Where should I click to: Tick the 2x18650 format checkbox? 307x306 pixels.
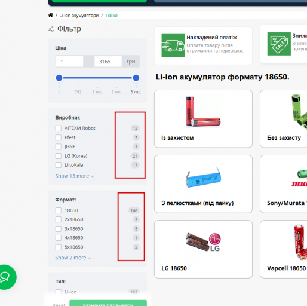59,219
